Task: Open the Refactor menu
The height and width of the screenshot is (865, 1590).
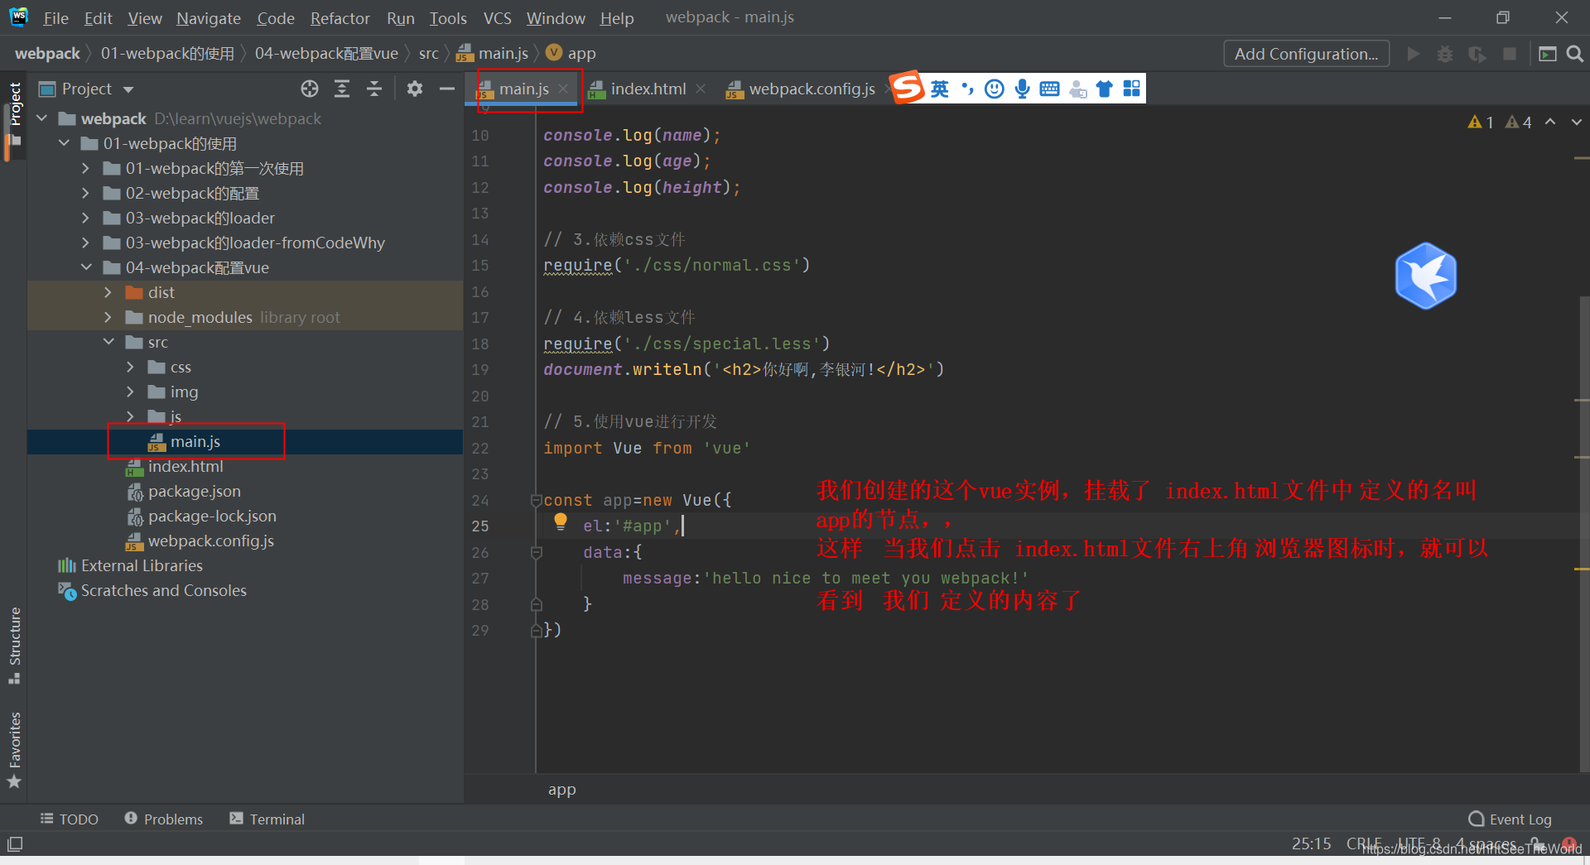Action: 340,18
